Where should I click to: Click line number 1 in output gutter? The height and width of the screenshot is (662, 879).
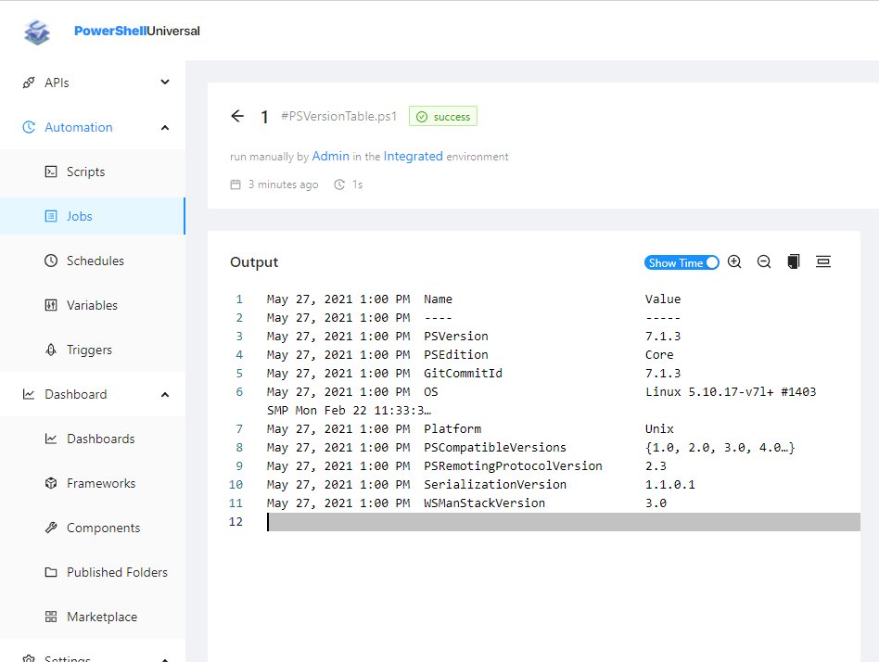pos(239,299)
